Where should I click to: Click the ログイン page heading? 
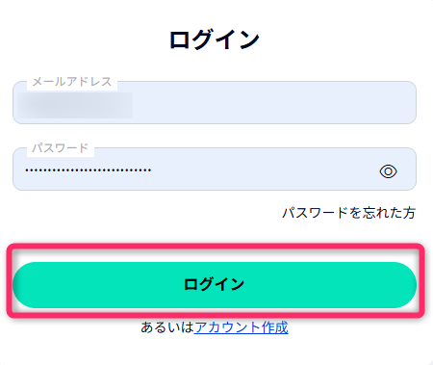(x=215, y=39)
